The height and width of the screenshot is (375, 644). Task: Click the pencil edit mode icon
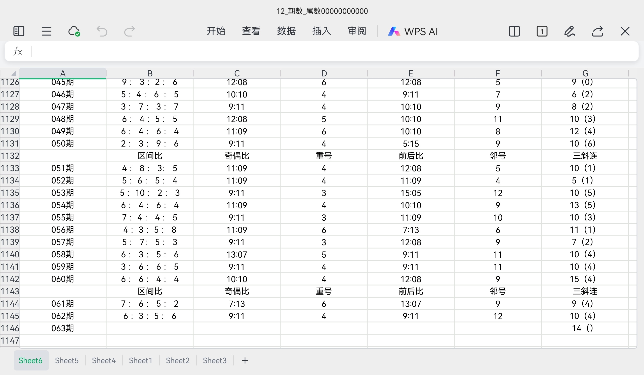570,31
